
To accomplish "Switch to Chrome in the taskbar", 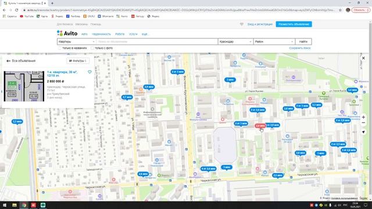I will 24,205.
